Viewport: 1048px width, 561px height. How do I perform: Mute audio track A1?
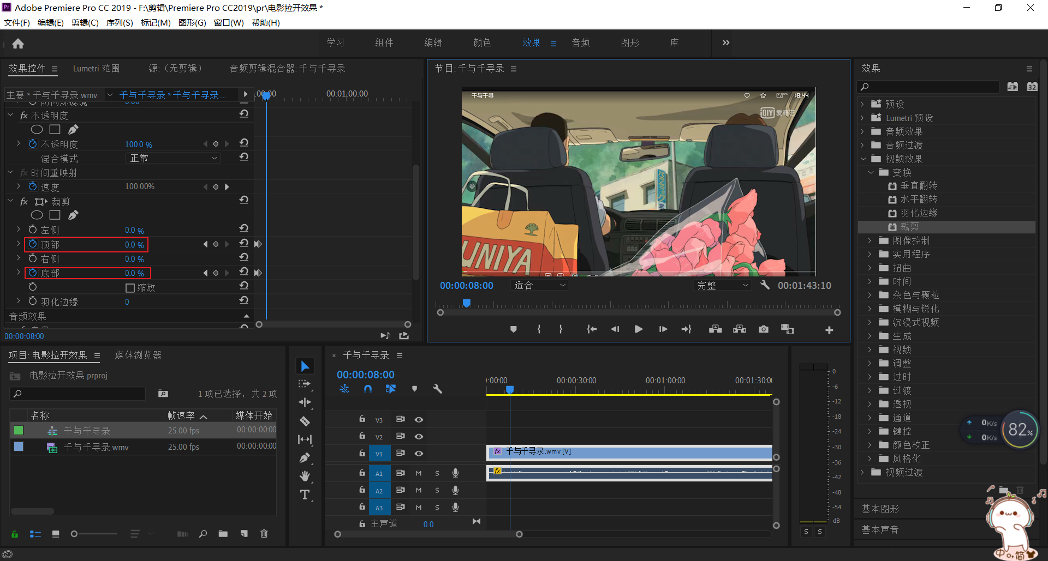[x=419, y=474]
